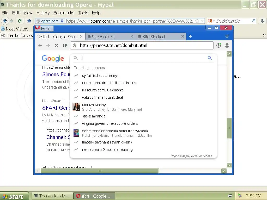Click inside the Google search box

(x=144, y=58)
